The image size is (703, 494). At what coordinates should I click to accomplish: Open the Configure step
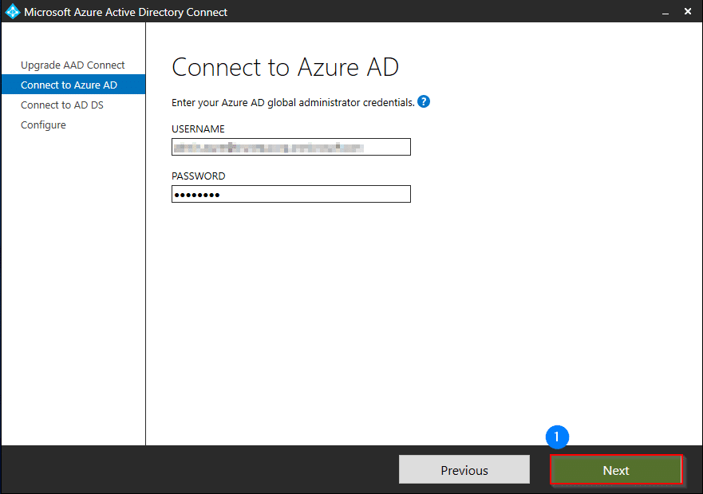(43, 124)
